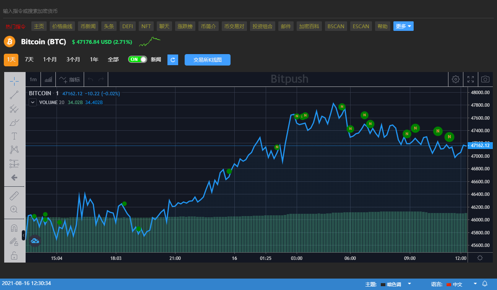Open the 涨跌榜 menu item
The height and width of the screenshot is (290, 497).
point(185,26)
